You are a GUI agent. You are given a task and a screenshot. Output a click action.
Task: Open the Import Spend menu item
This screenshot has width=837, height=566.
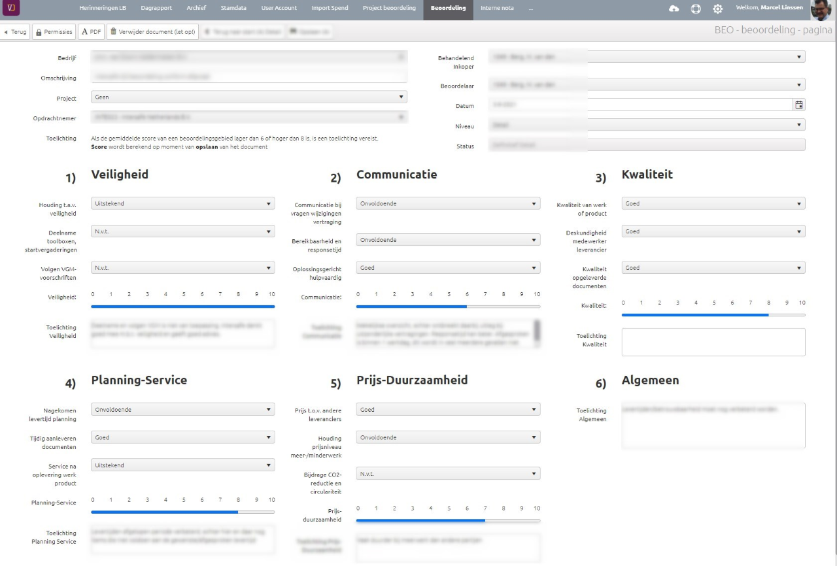tap(330, 8)
